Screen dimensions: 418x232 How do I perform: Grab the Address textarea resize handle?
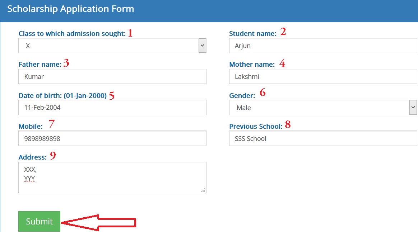203,190
